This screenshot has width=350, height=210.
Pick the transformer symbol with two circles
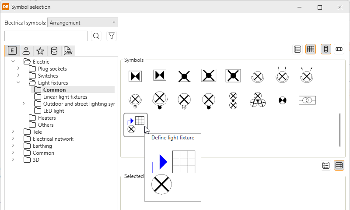[307, 100]
